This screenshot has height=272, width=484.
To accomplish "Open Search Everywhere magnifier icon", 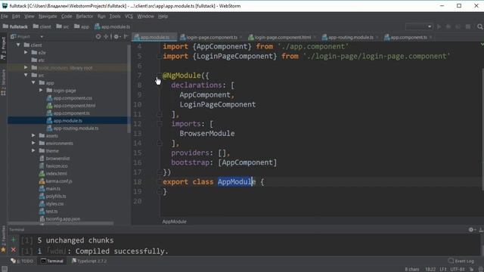I will [x=479, y=27].
